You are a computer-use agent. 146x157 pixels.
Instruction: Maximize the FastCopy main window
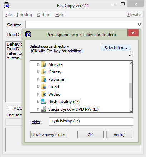(123, 4)
